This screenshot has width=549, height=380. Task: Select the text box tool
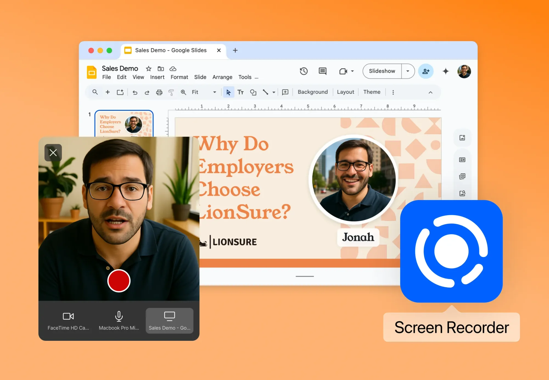240,92
